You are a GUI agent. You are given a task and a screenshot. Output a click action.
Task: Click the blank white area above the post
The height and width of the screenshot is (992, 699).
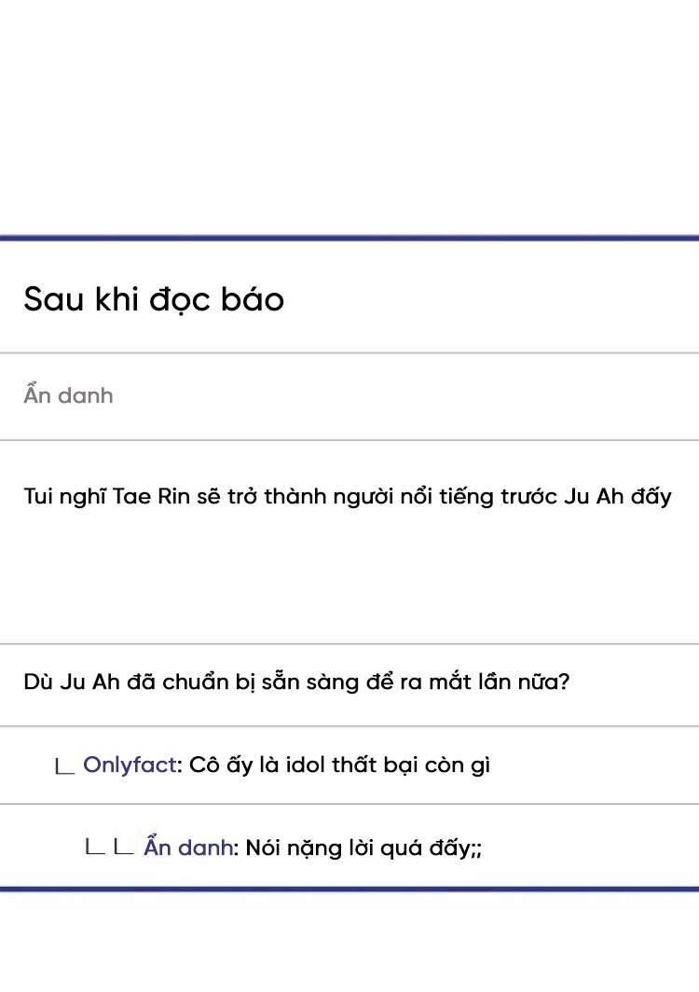349,112
